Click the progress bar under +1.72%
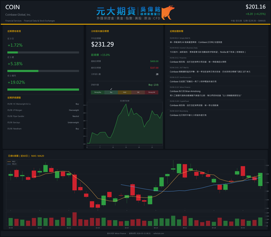 (43, 52)
